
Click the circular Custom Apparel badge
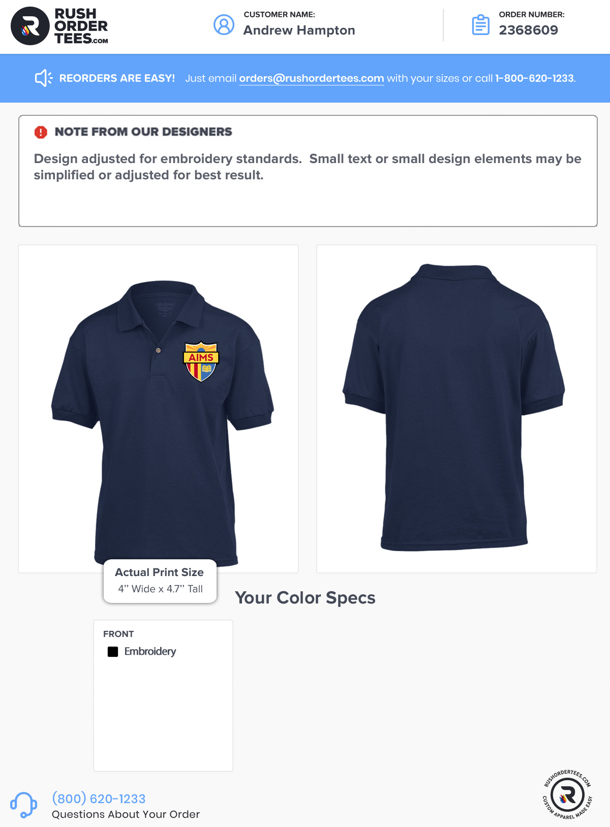click(x=567, y=794)
